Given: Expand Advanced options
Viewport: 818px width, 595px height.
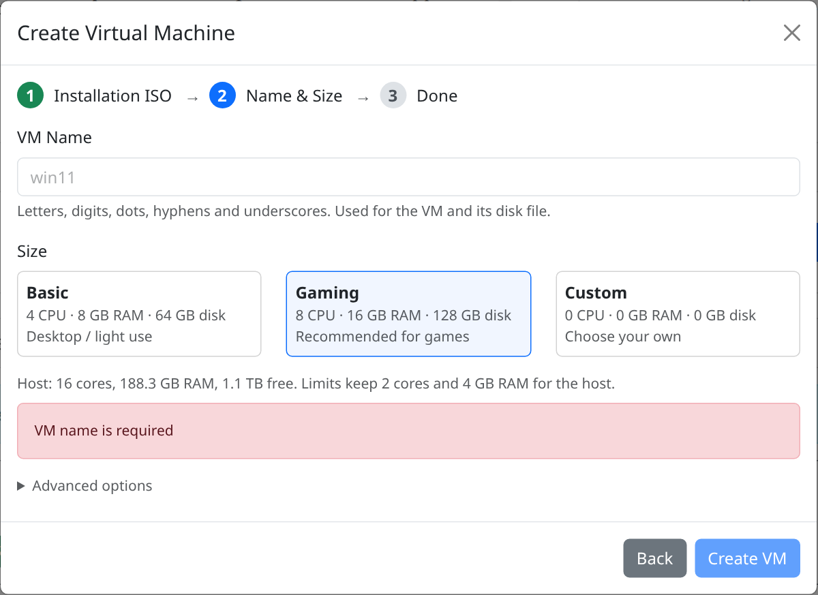Looking at the screenshot, I should click(85, 486).
